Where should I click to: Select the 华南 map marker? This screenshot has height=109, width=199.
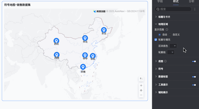click(83, 67)
